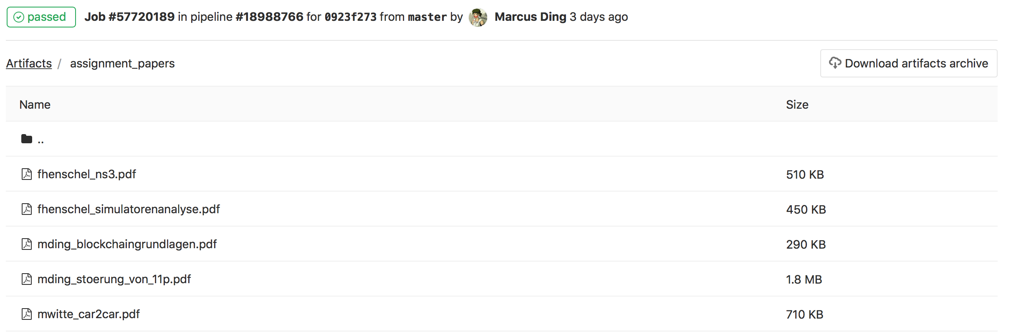The image size is (1011, 334).
Task: Click the green check icon in passed badge
Action: (19, 17)
